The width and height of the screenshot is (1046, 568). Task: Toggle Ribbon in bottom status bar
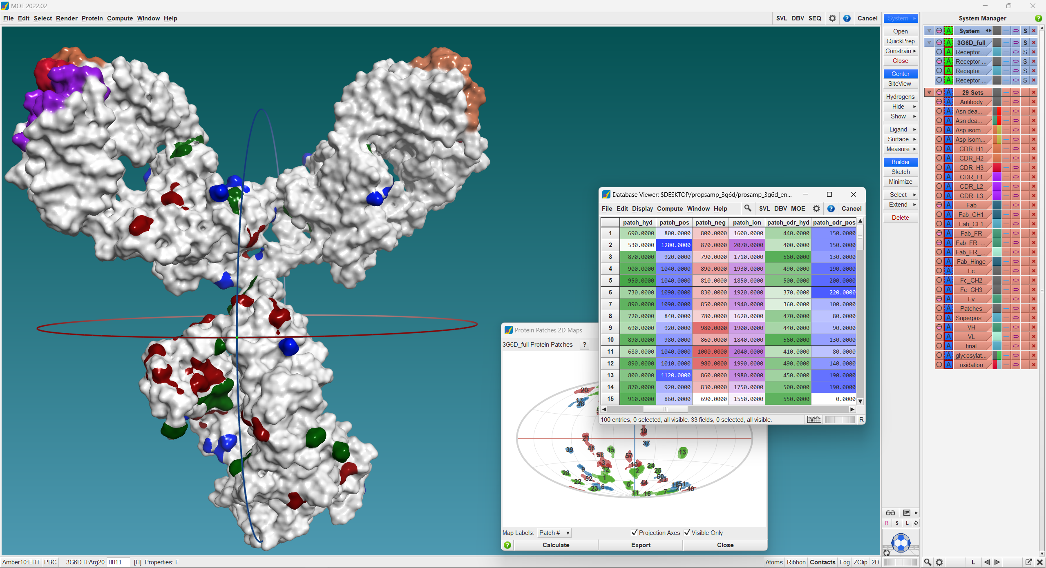(796, 562)
